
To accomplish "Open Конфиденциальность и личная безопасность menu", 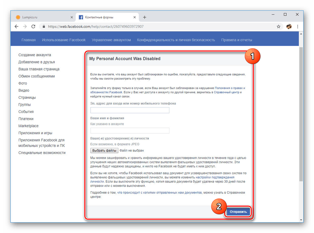I will pos(176,40).
